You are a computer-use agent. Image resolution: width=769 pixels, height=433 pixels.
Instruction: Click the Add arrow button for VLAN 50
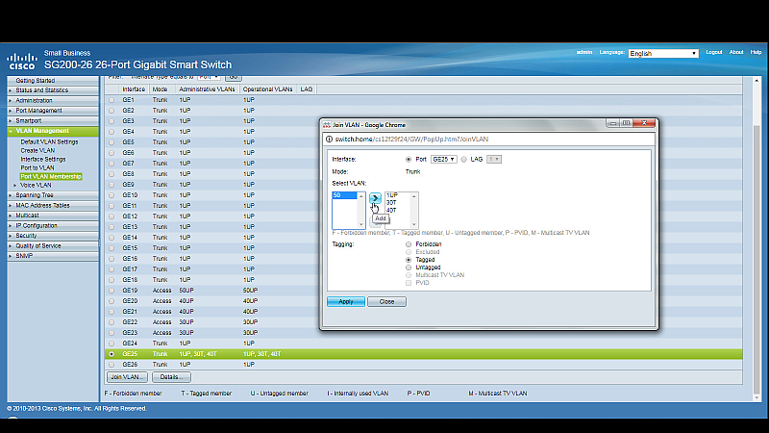click(x=375, y=197)
